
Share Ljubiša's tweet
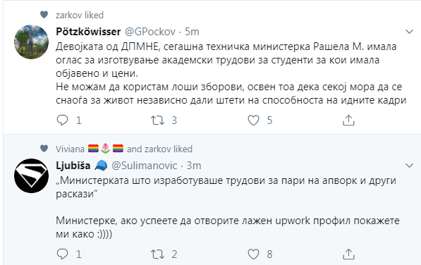click(x=348, y=254)
